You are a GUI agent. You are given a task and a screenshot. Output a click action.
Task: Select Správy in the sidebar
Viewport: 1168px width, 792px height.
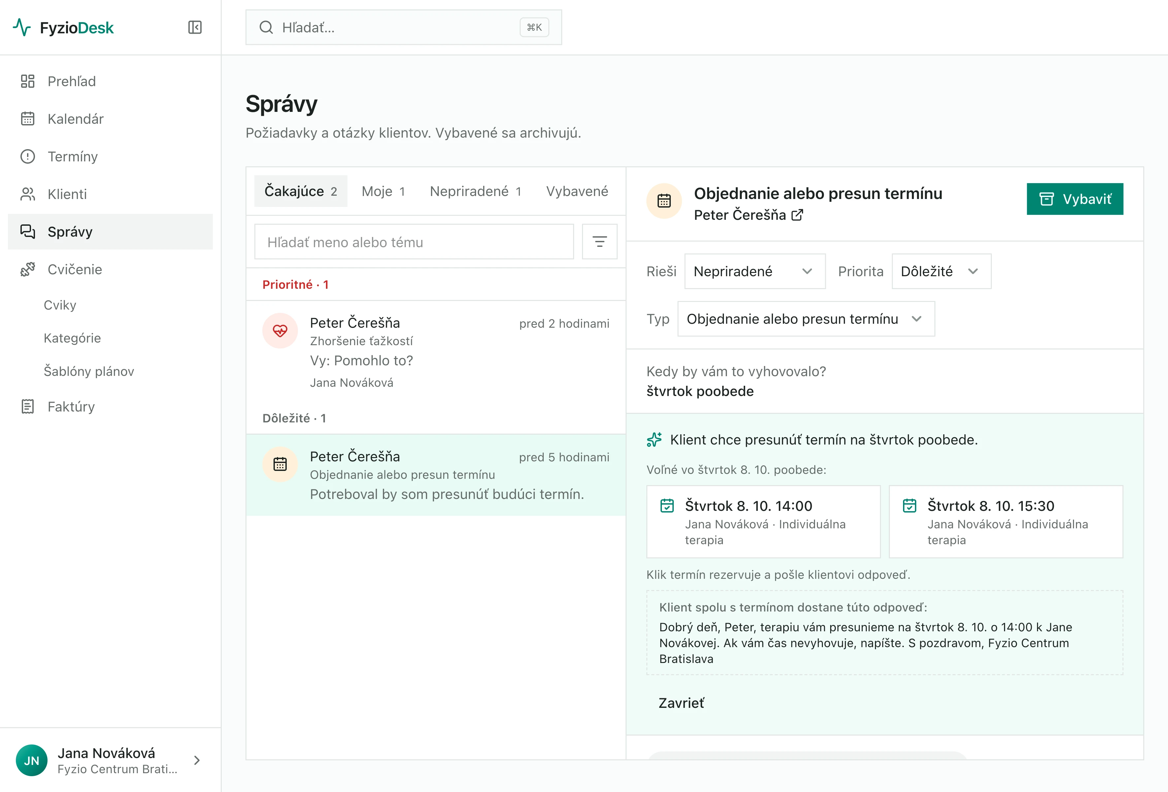tap(111, 232)
